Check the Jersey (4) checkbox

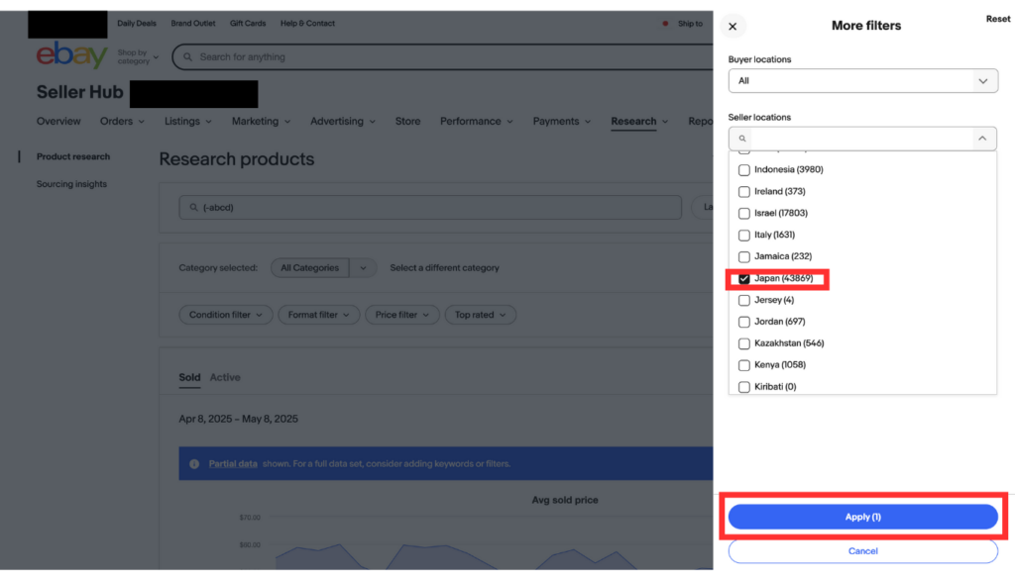click(x=743, y=301)
